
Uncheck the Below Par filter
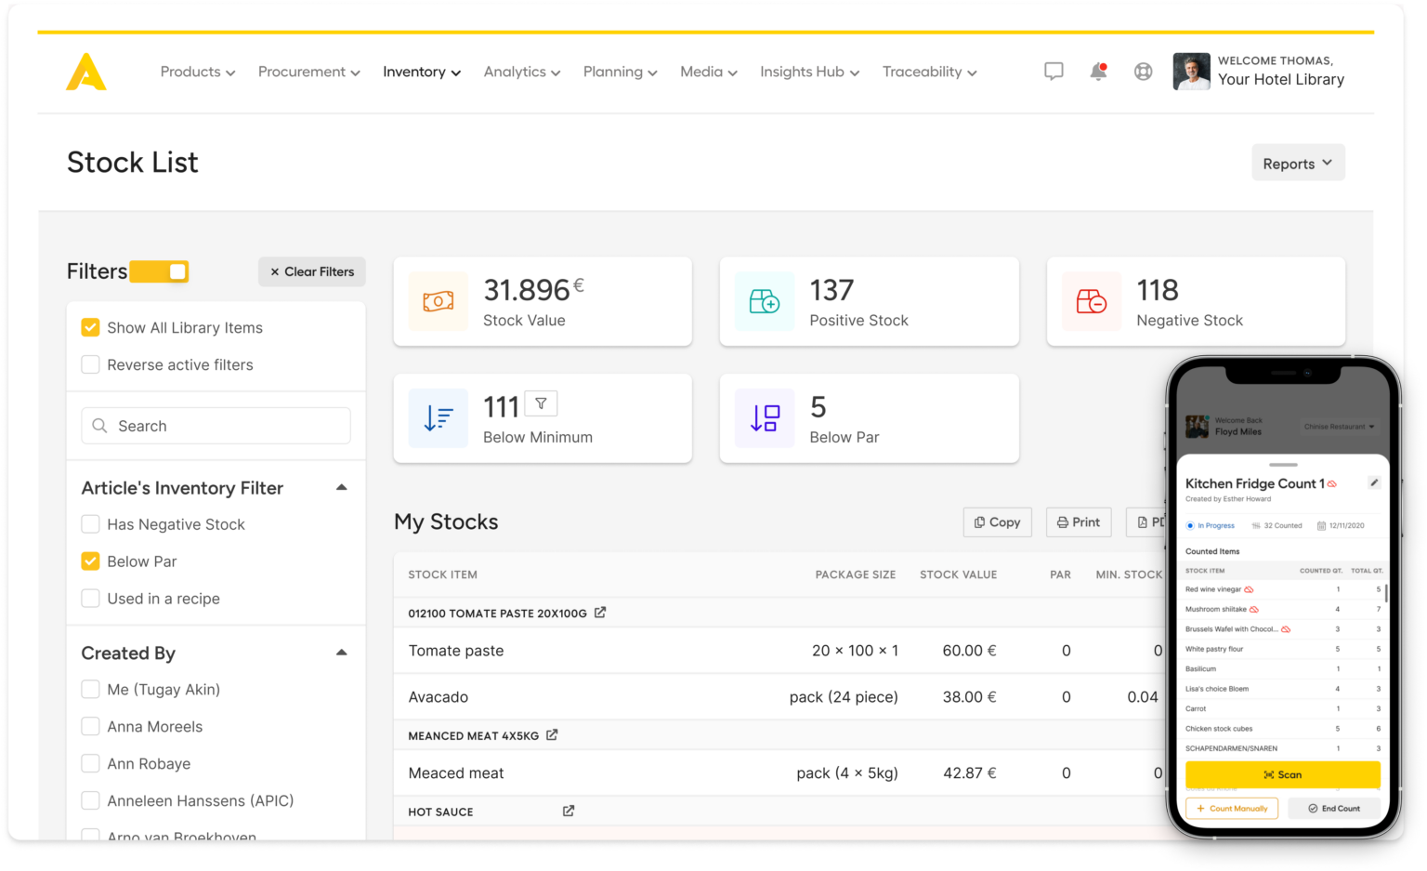click(x=90, y=561)
